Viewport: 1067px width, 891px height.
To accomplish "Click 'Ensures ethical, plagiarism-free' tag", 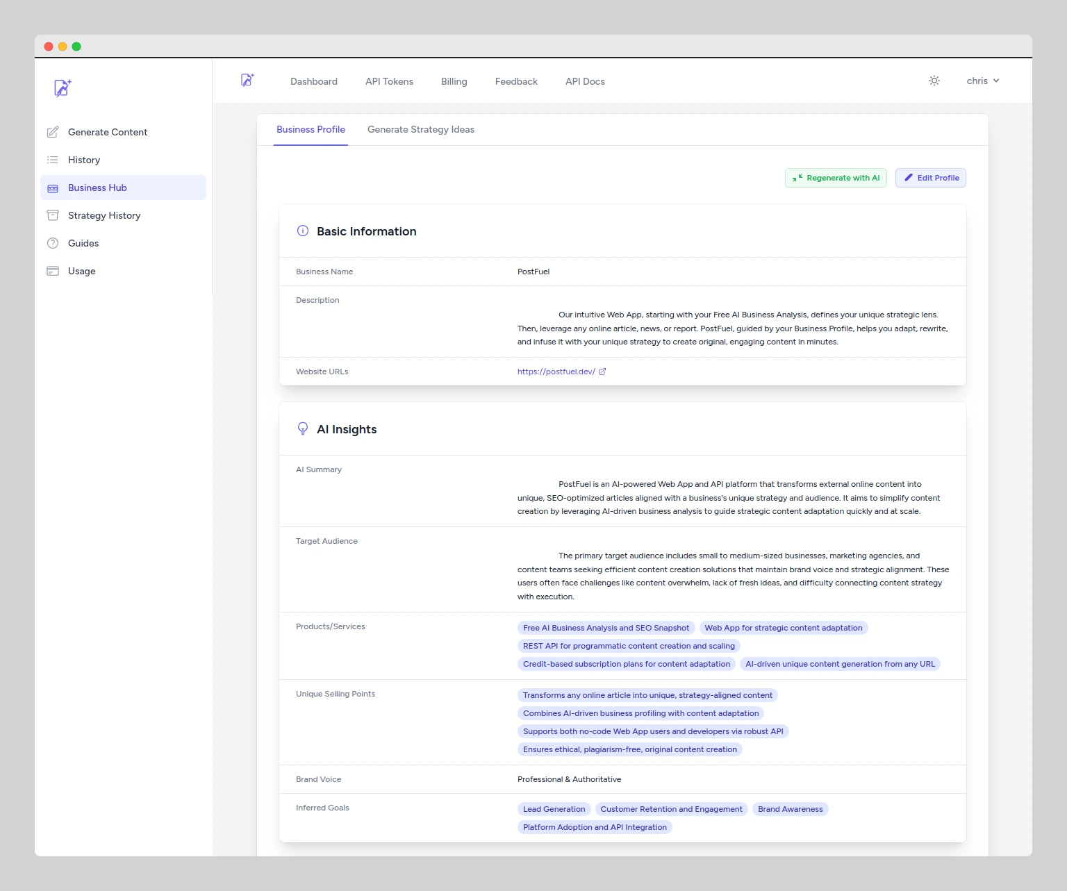I will [x=630, y=749].
